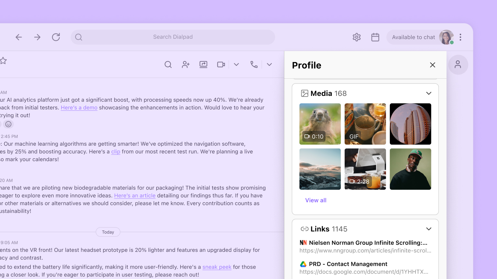Image resolution: width=497 pixels, height=279 pixels.
Task: Collapse the Links section
Action: [428, 229]
